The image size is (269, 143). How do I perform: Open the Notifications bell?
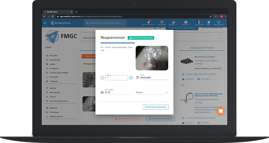[x=148, y=22]
